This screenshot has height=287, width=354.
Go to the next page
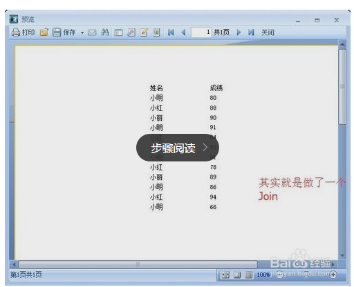coord(239,32)
